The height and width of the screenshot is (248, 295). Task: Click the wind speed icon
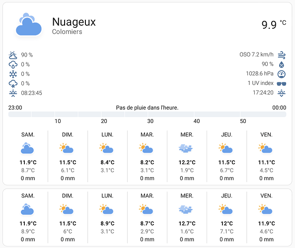(x=282, y=55)
